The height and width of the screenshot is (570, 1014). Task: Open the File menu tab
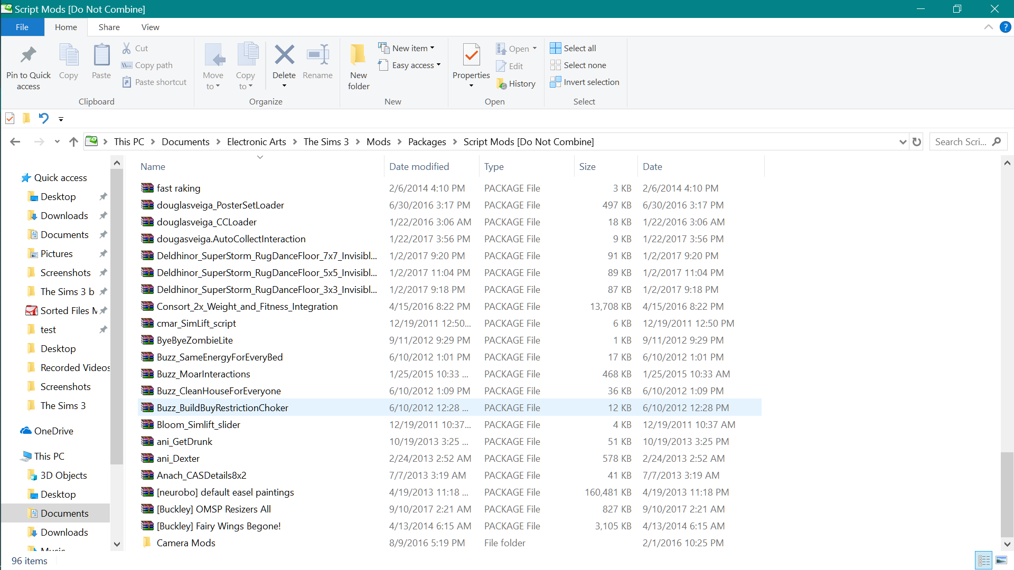tap(22, 27)
